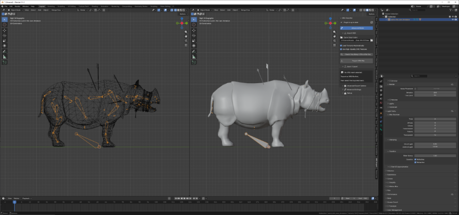
Task: Activate Select Box tool in left viewport
Action: (5, 20)
